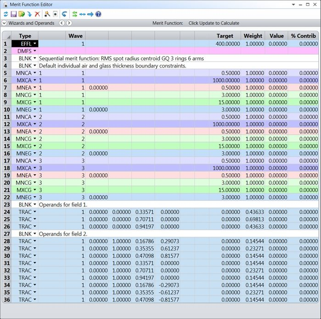Open help with blue question mark icon

tap(98, 14)
